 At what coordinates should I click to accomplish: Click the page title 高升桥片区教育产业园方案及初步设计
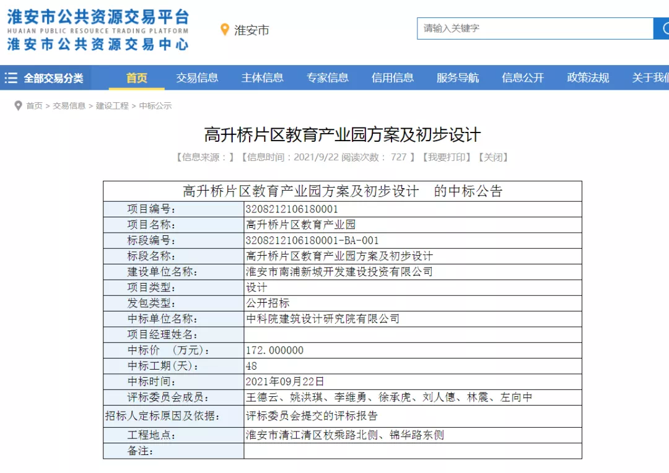(343, 135)
